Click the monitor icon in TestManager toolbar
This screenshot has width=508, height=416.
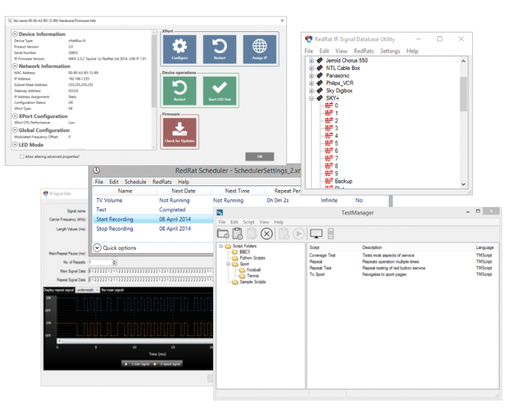(x=316, y=233)
